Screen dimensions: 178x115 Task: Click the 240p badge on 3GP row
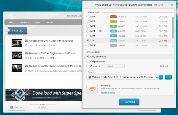tap(114, 41)
